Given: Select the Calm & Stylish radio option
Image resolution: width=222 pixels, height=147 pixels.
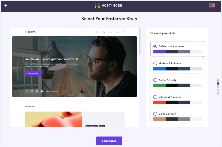Looking at the screenshot, I should tap(155, 114).
